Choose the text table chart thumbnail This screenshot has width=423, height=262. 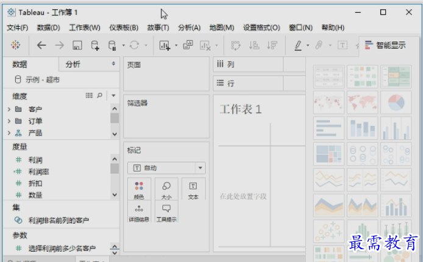tap(329, 76)
